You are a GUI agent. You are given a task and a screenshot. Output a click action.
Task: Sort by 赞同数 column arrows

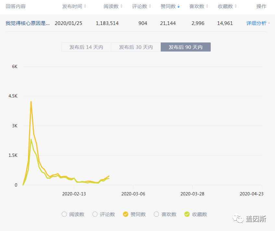pyautogui.click(x=179, y=6)
